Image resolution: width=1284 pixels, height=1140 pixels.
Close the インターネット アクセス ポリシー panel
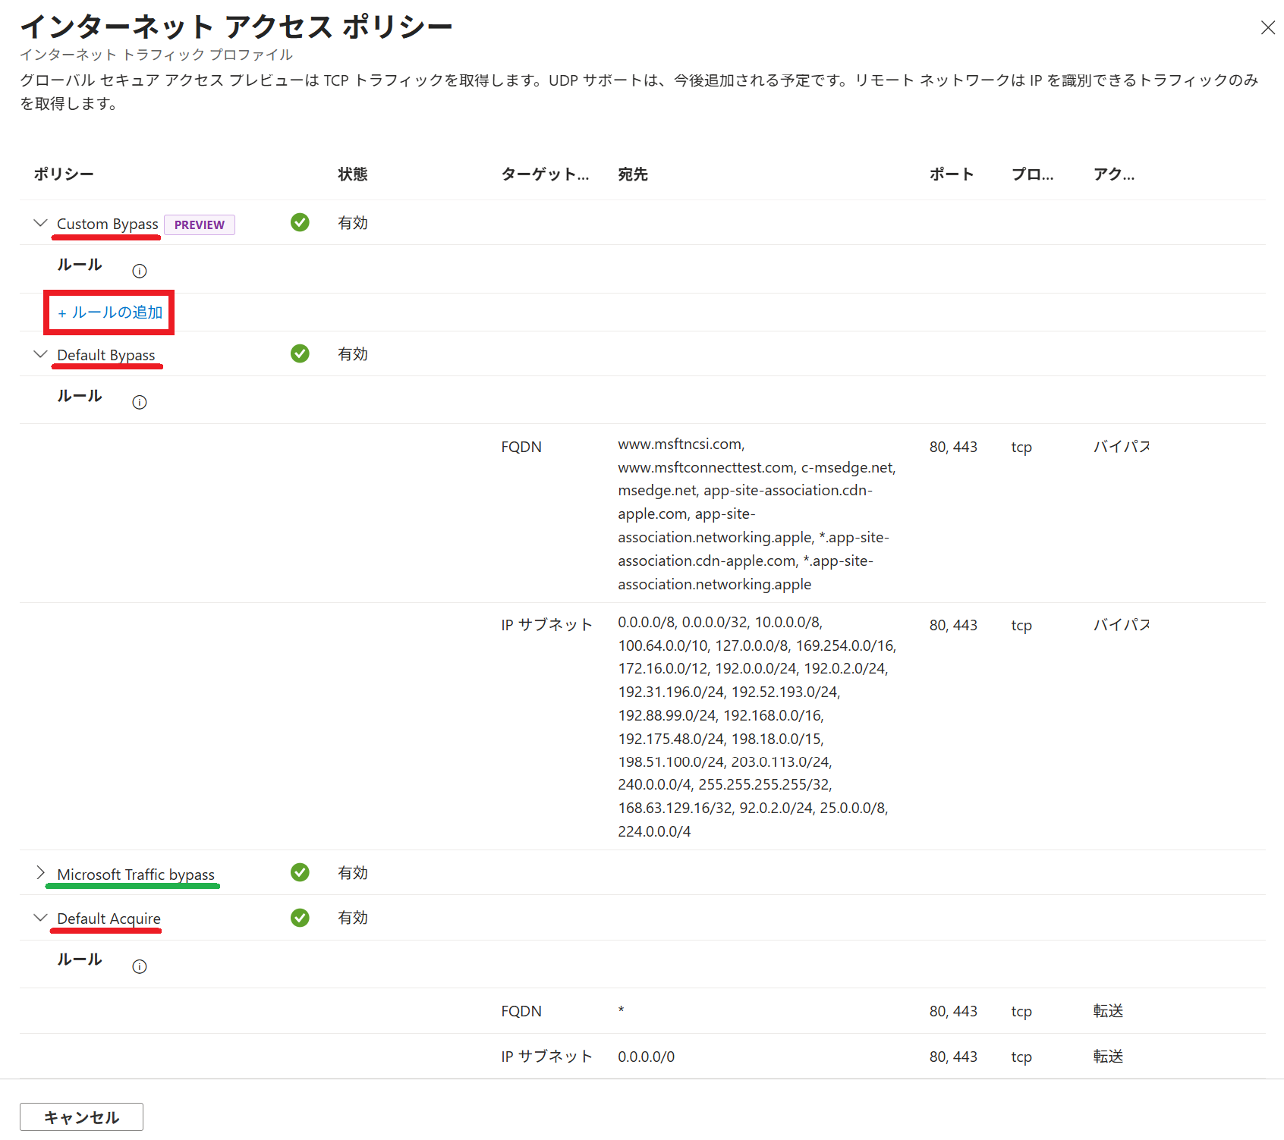pyautogui.click(x=1267, y=28)
